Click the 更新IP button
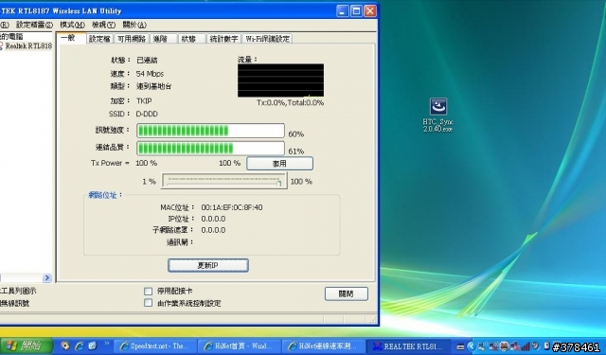This screenshot has height=355, width=606. point(208,265)
